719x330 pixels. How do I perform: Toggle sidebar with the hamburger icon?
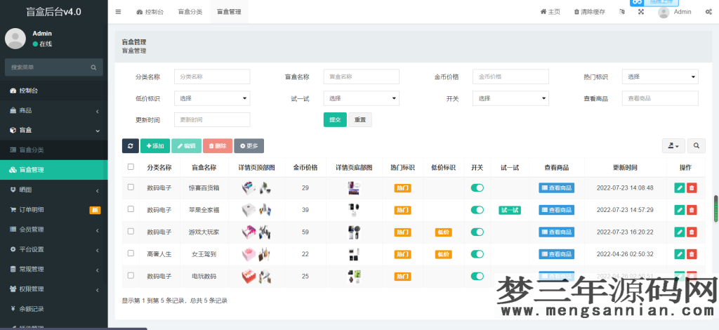pyautogui.click(x=118, y=12)
